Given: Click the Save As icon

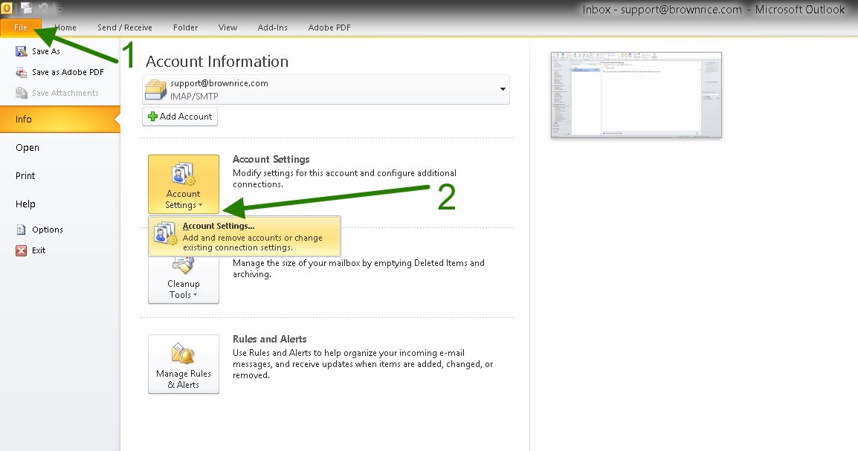Looking at the screenshot, I should [x=22, y=51].
